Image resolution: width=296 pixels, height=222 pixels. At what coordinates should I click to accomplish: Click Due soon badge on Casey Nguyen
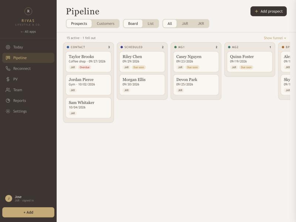pos(192,67)
